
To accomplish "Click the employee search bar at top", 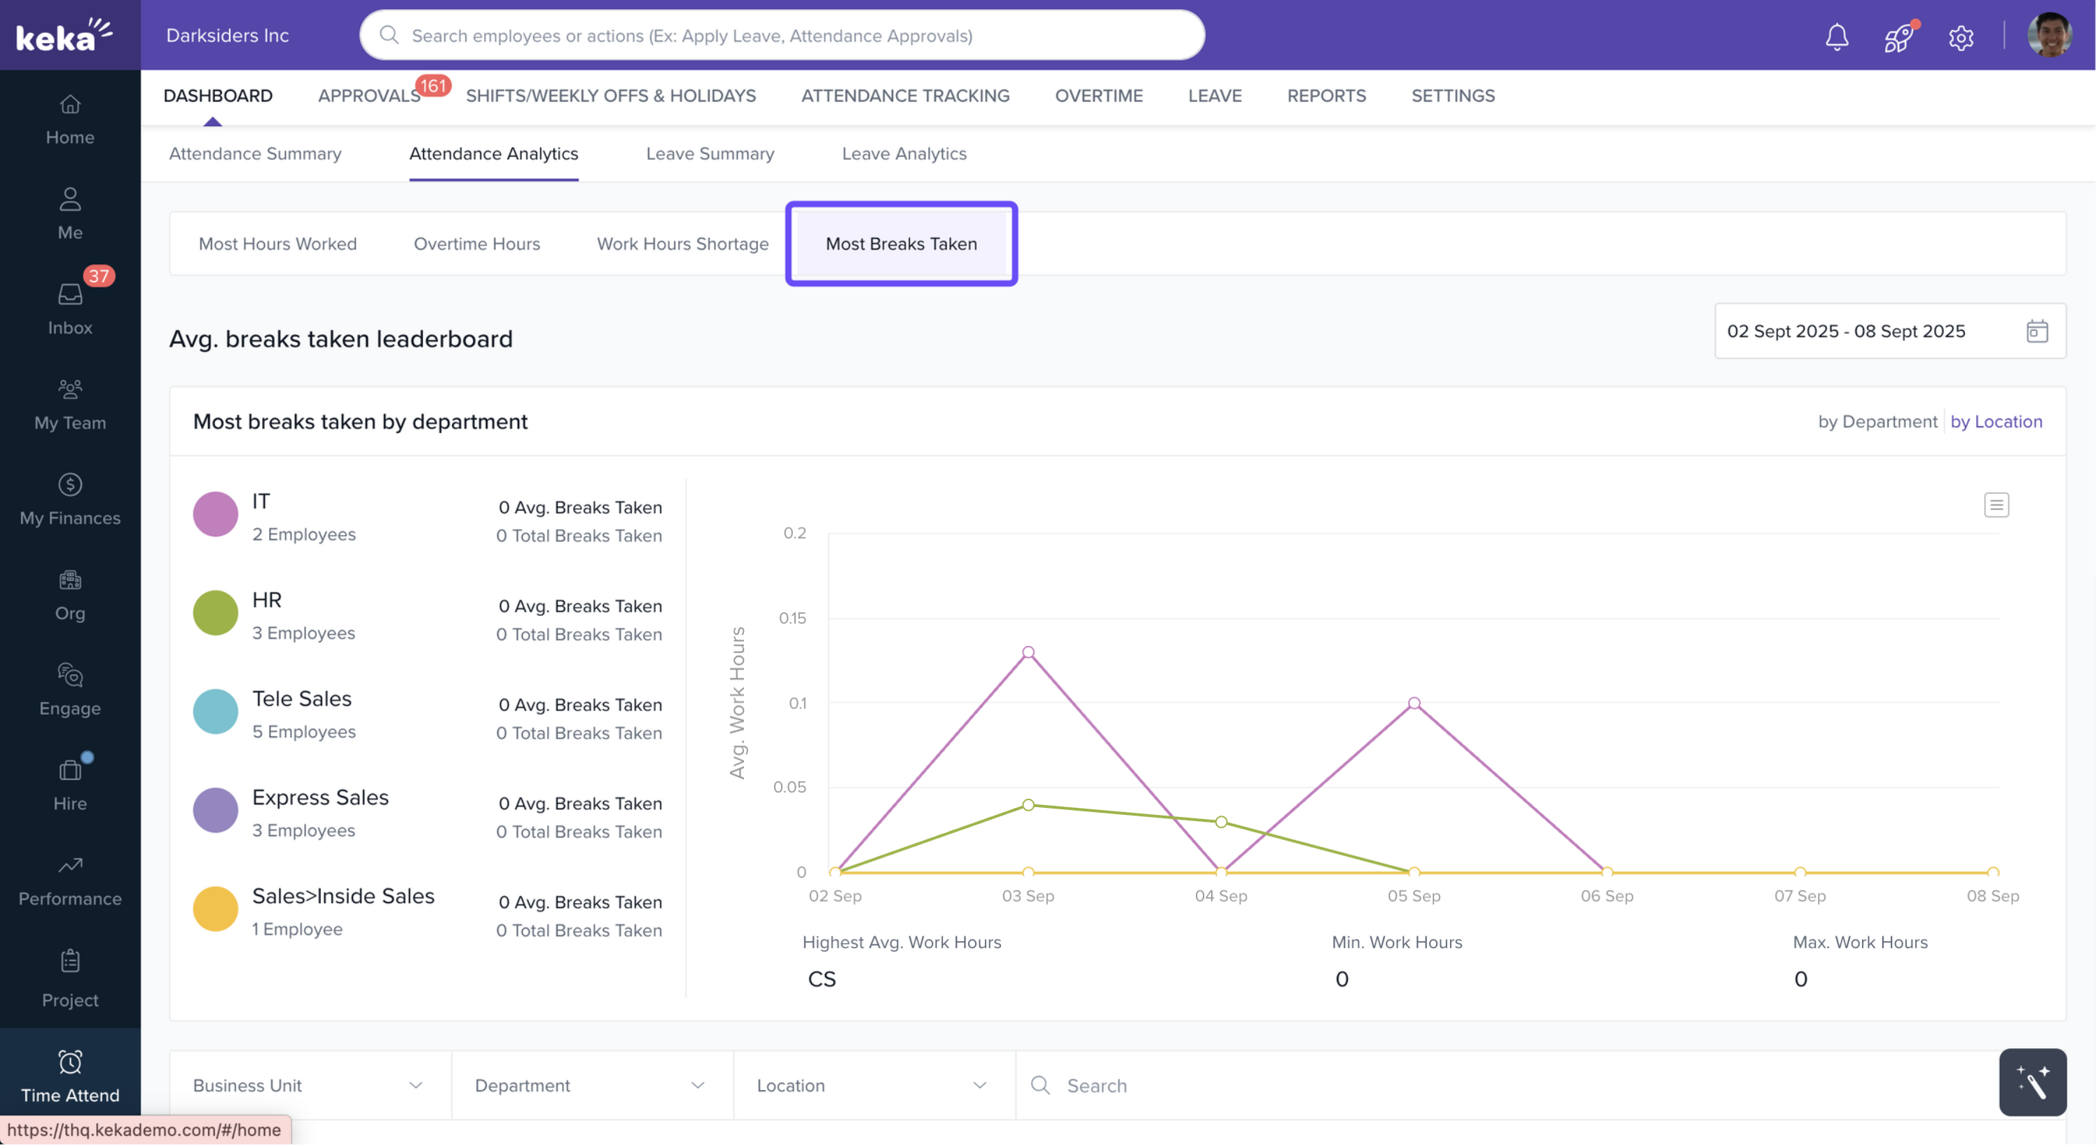I will [781, 36].
